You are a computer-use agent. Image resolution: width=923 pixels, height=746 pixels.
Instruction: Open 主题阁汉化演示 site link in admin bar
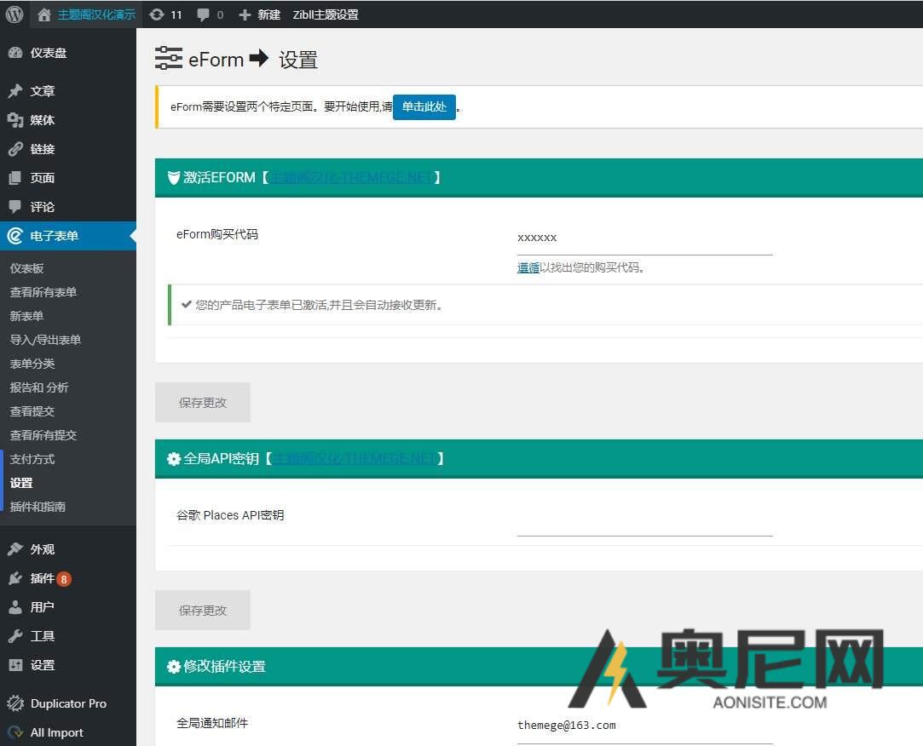(x=96, y=14)
